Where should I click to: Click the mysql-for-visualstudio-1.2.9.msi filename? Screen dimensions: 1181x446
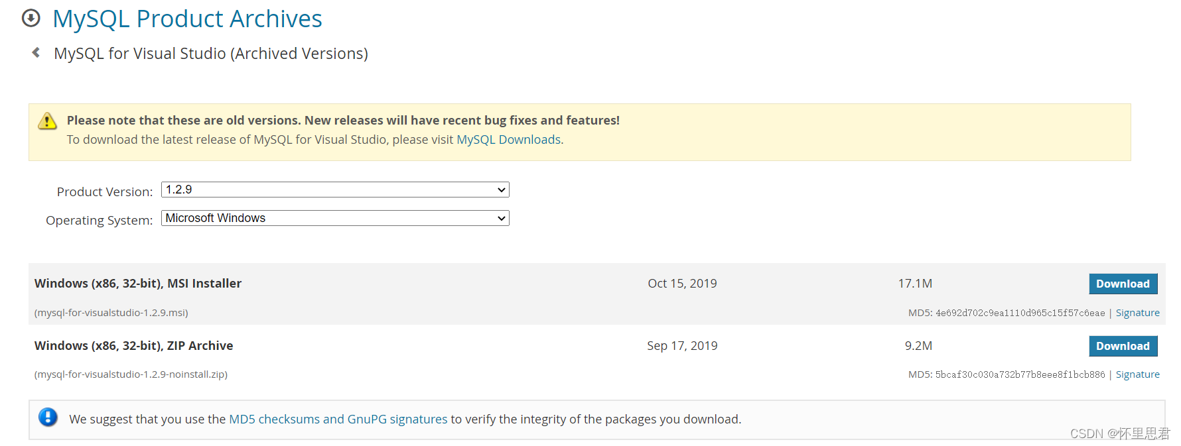[111, 313]
